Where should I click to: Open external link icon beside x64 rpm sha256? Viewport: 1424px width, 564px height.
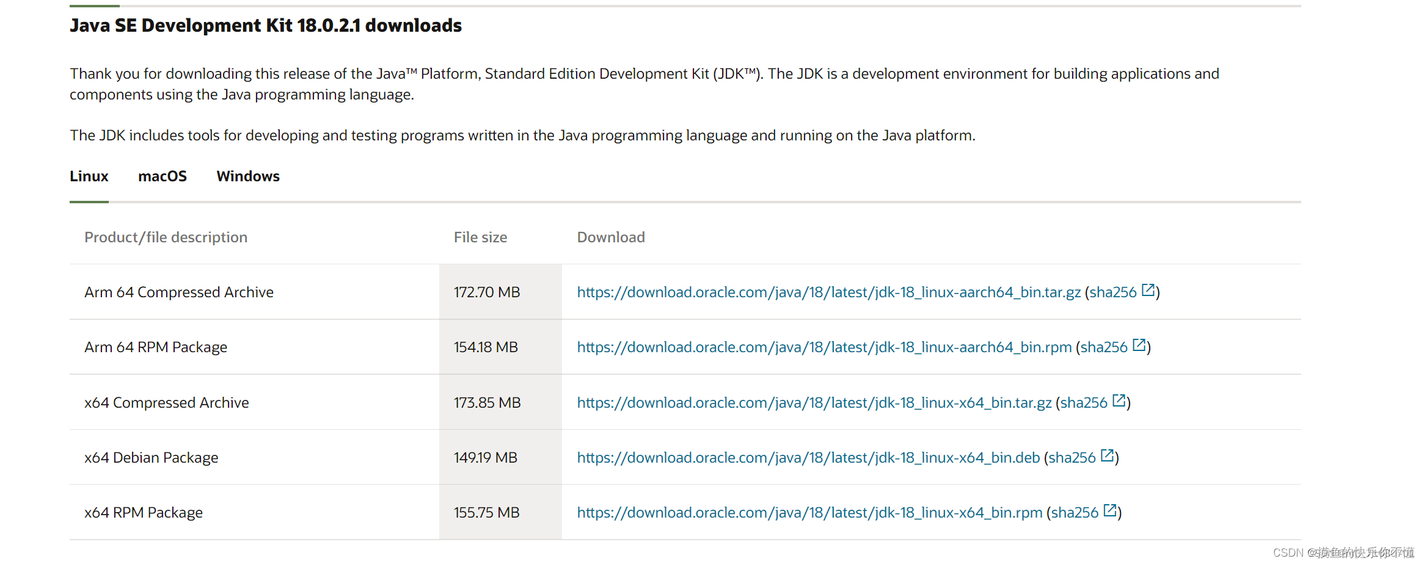point(1110,511)
